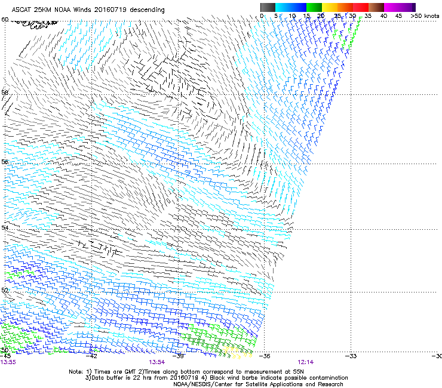Click the green 15-20 knots legend segment
The image size is (442, 388).
point(314,7)
